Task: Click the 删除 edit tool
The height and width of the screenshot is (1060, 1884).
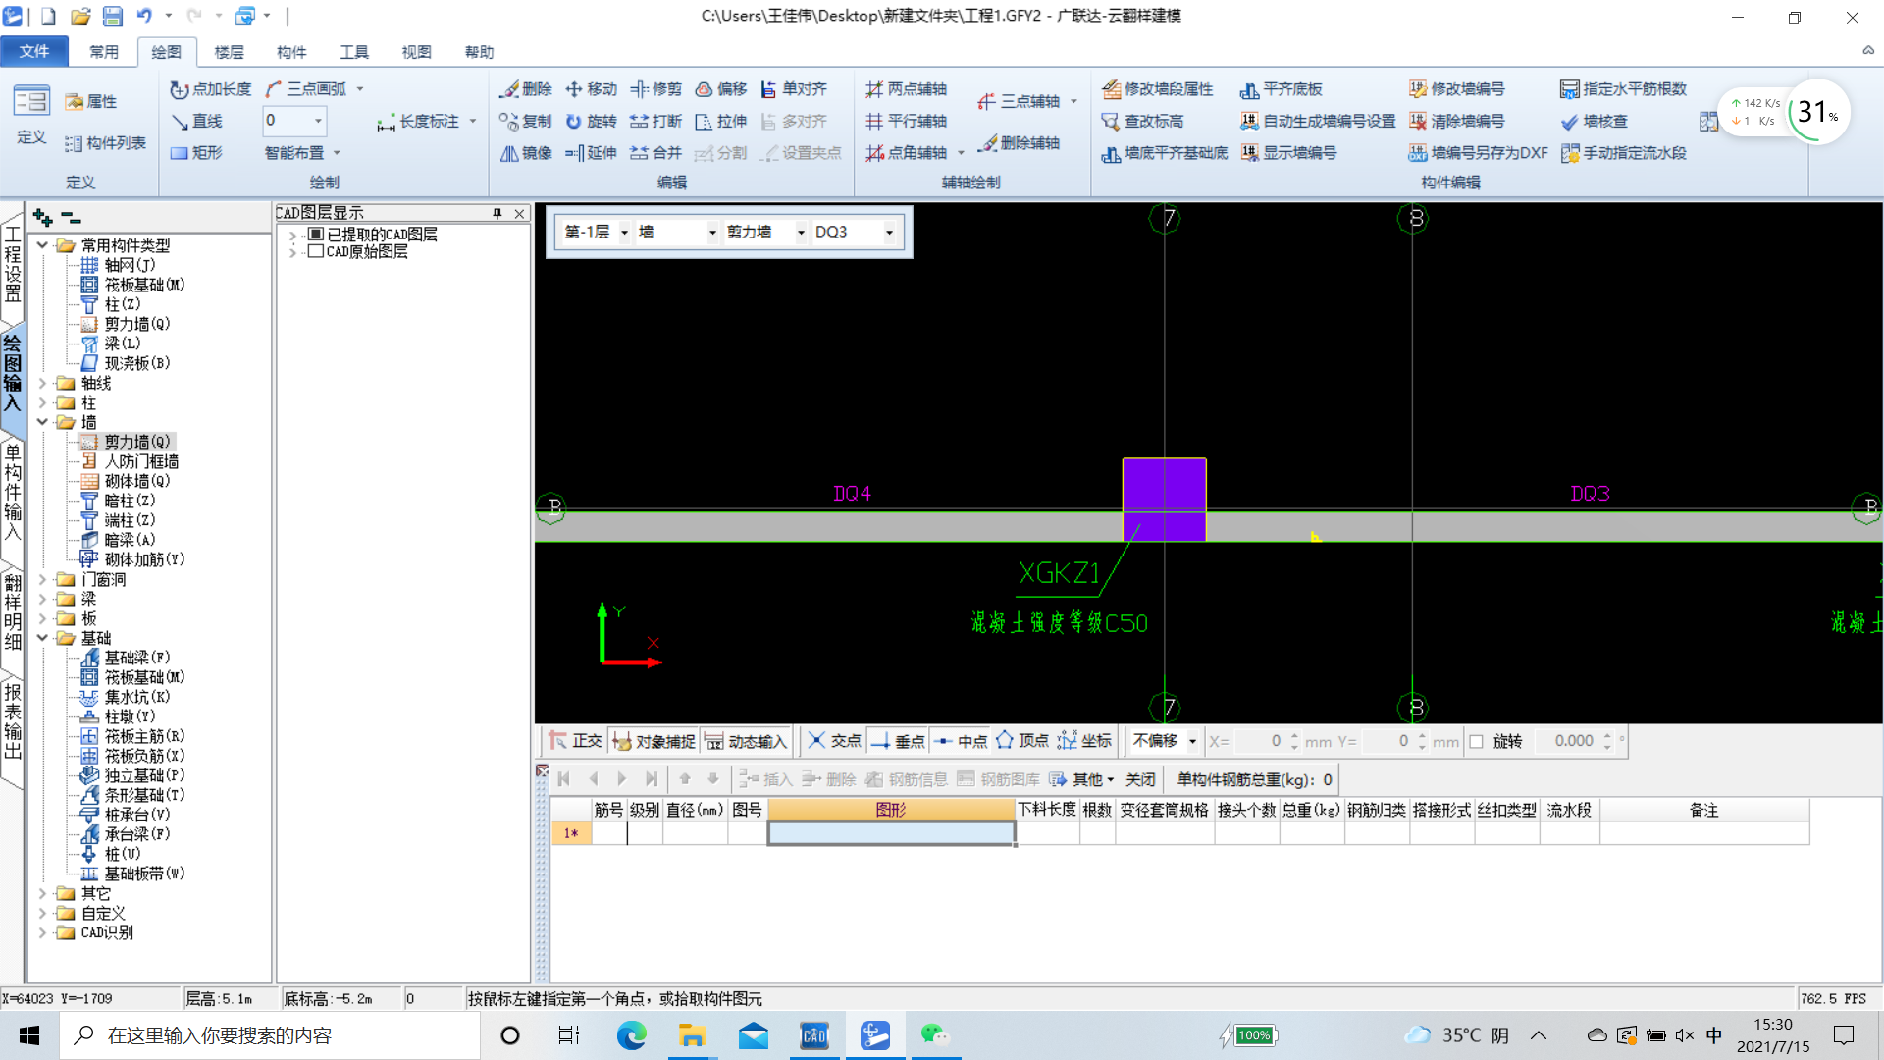Action: (x=526, y=89)
